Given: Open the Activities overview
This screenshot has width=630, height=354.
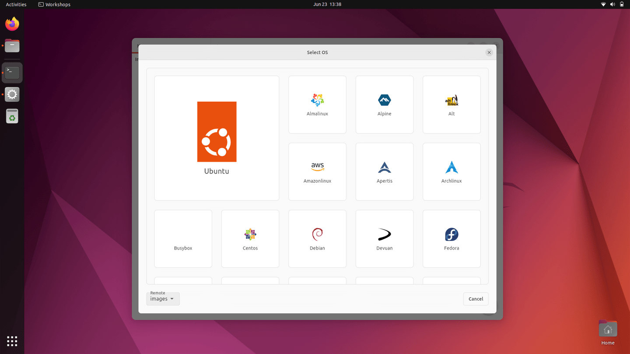Looking at the screenshot, I should click(16, 4).
